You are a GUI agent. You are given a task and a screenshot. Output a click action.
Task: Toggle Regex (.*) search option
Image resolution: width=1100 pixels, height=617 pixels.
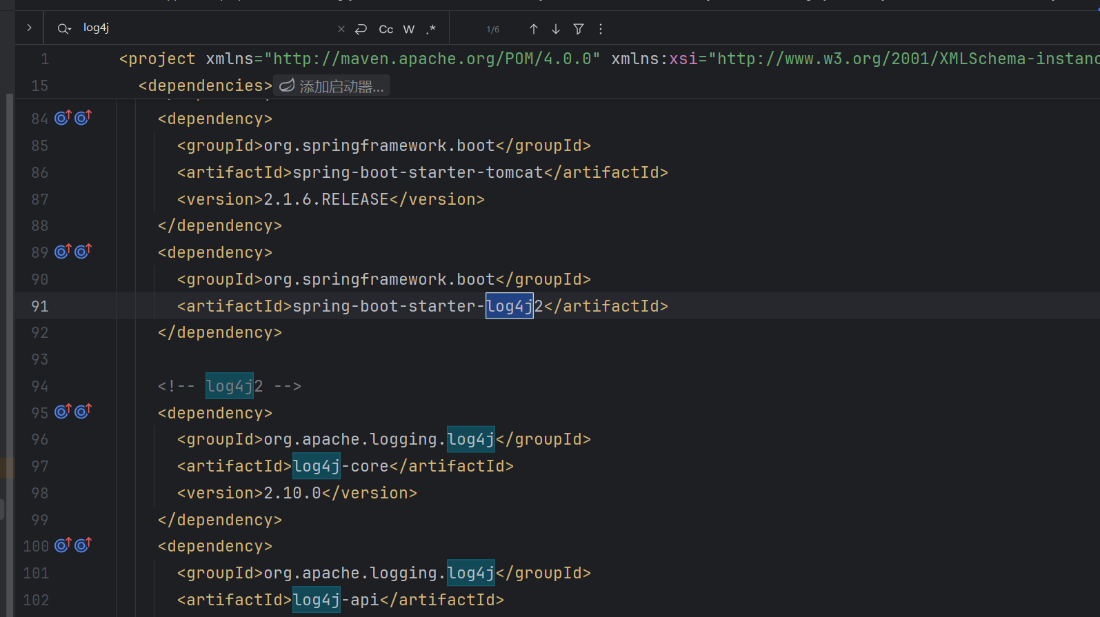(x=431, y=29)
